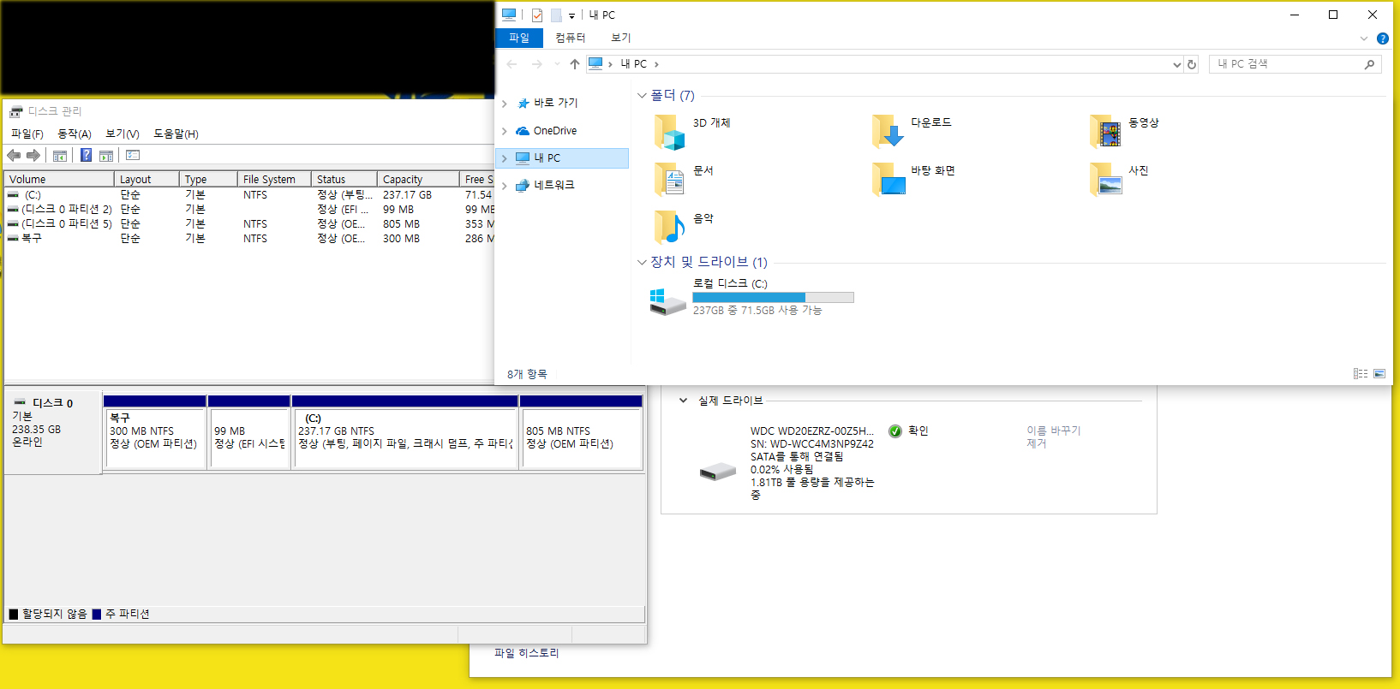Select (디스크 0 파티션 2) volume row
This screenshot has height=689, width=1400.
pos(249,210)
